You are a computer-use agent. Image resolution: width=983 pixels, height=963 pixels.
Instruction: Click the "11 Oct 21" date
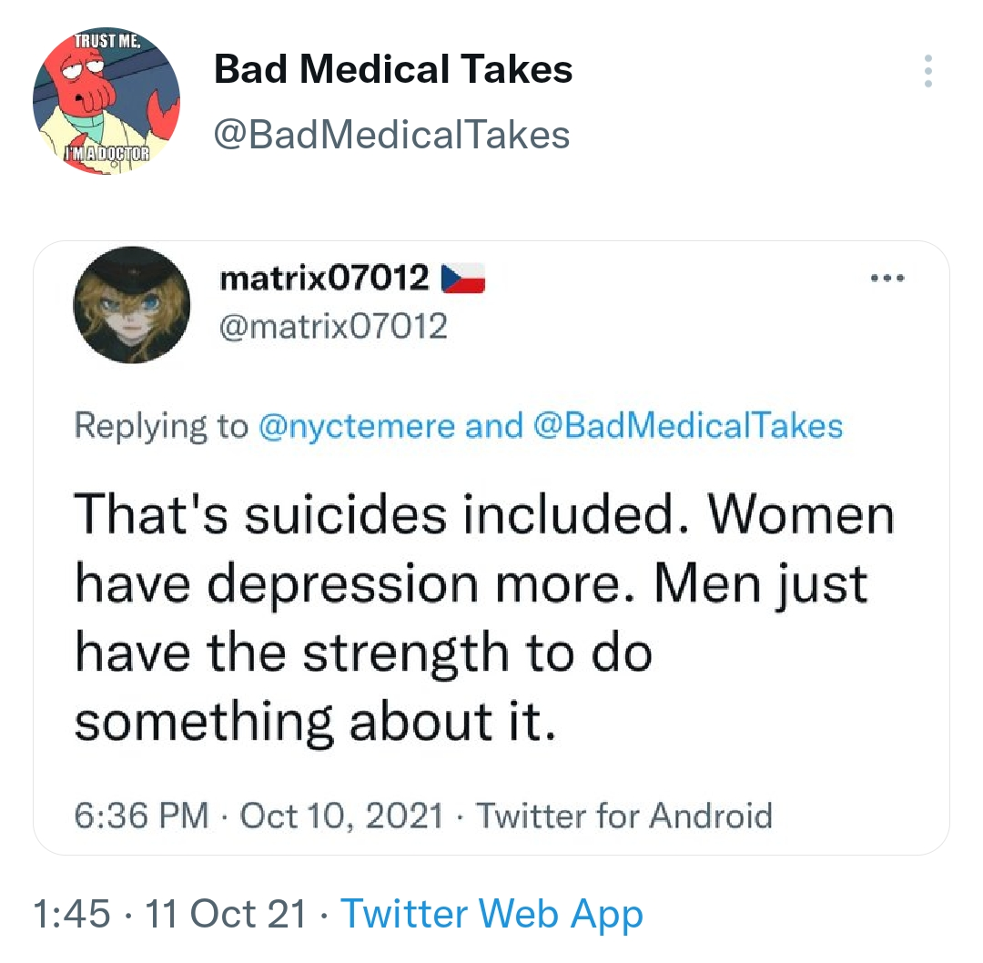[x=226, y=915]
